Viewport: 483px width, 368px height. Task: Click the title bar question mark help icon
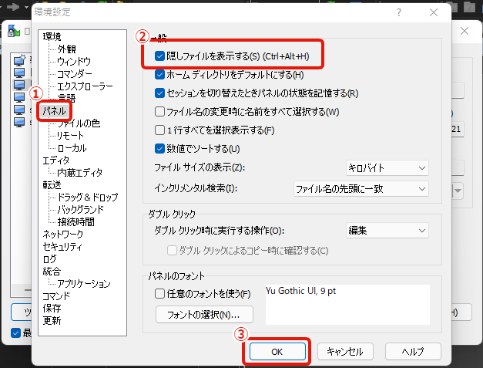point(398,13)
